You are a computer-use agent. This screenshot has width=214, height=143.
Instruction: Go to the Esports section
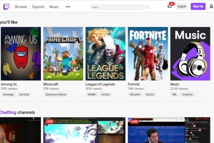38,7
